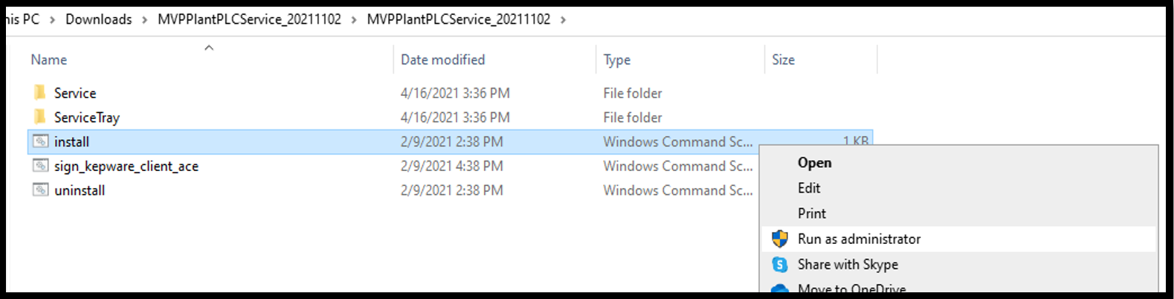
Task: Expand the chevron after This PC breadcrumb
Action: pos(52,19)
